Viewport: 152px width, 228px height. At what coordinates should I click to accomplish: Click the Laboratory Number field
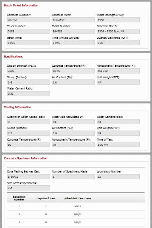(118, 176)
